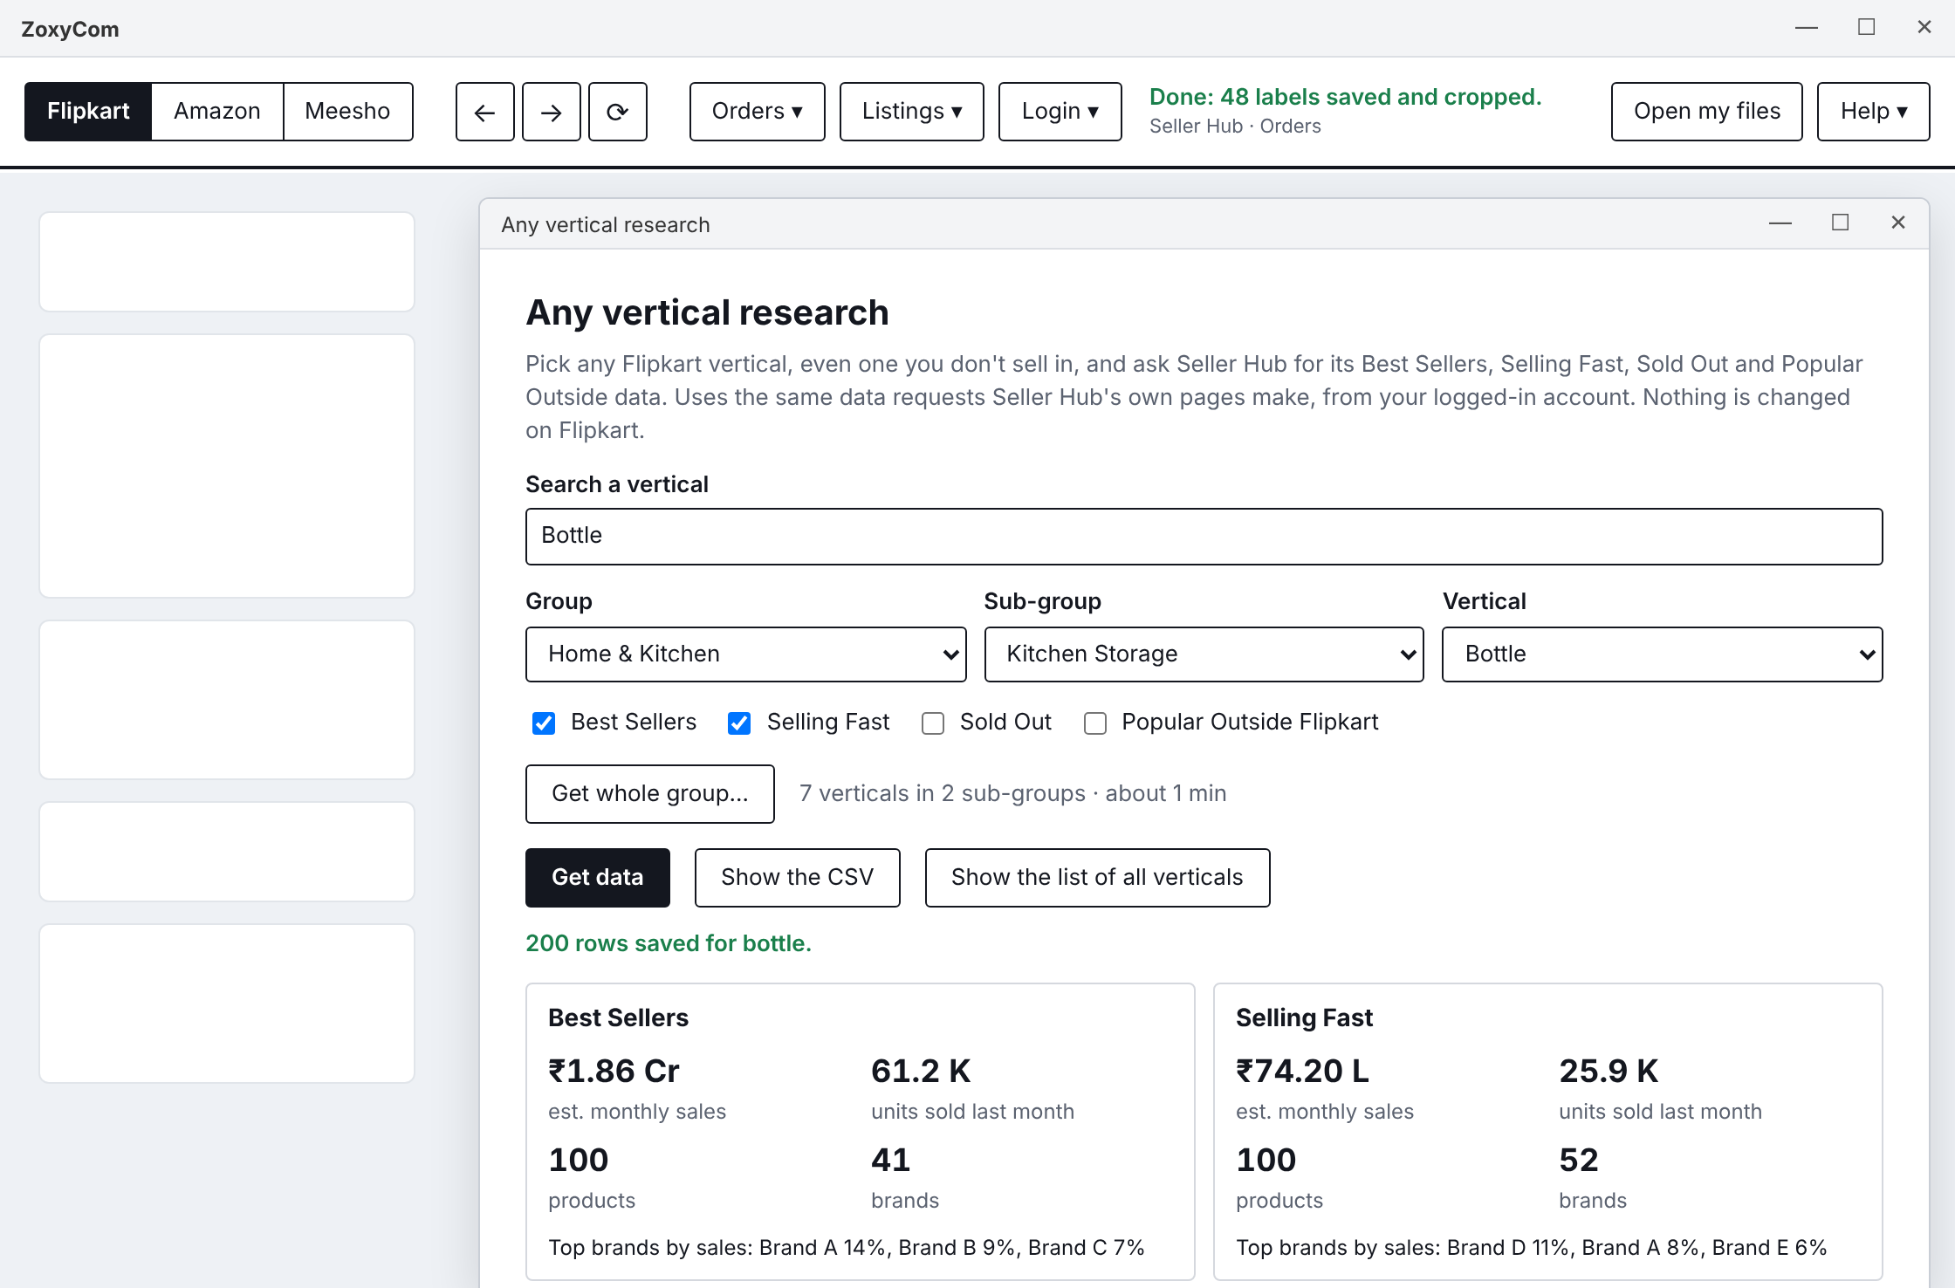Tick the Popular Outside Flipkart checkbox
The image size is (1955, 1288).
pos(1095,723)
